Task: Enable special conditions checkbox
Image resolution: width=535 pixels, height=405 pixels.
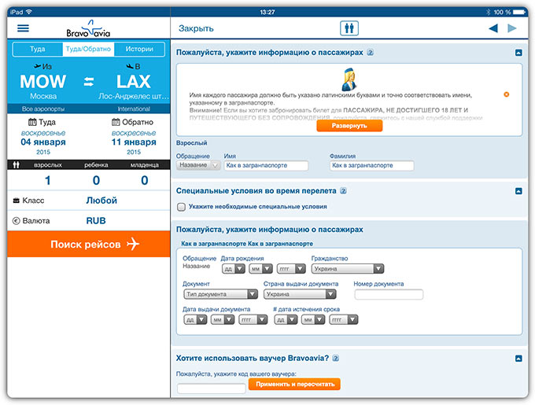Action: pos(182,207)
